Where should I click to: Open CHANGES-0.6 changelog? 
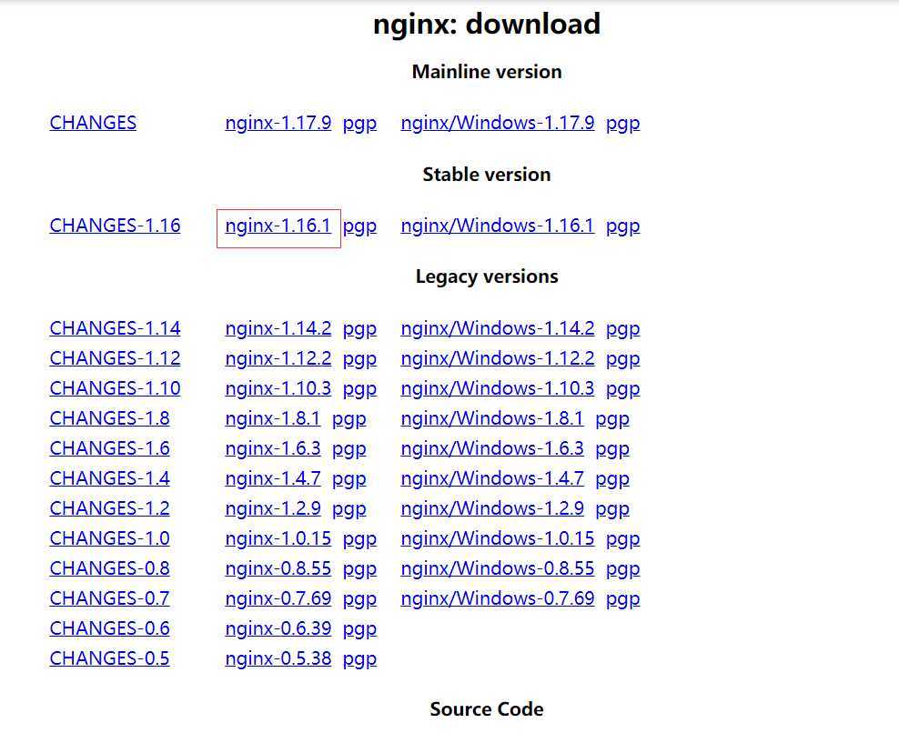coord(109,628)
